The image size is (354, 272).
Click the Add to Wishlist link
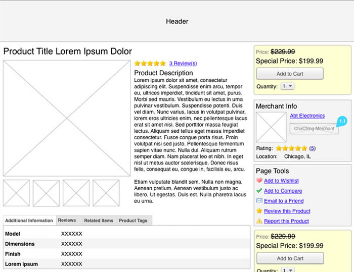[281, 181]
